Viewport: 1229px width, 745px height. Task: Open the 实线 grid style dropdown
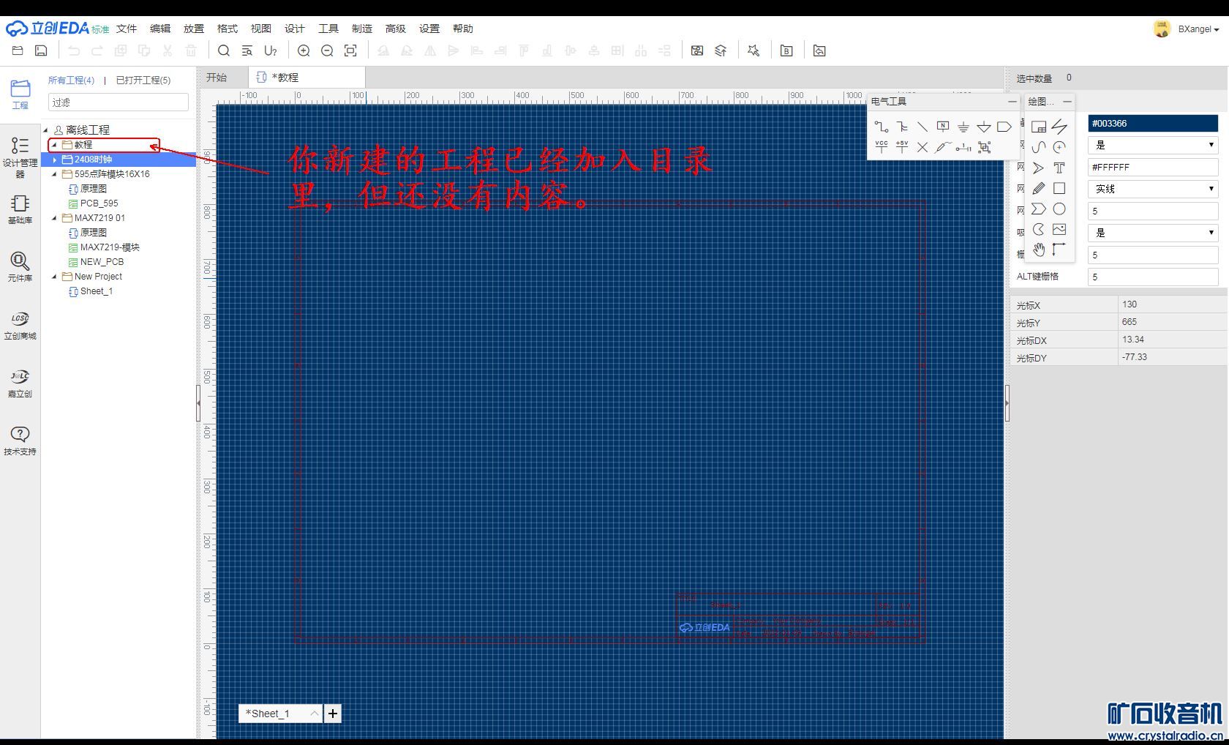(1153, 189)
